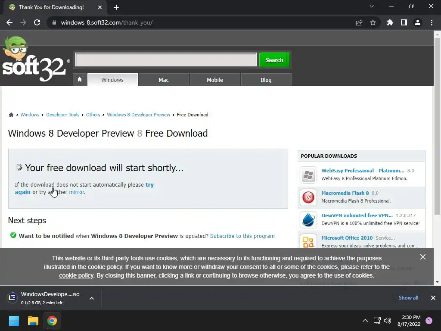
Task: Open Microsoft Office 2010 link
Action: (347, 238)
